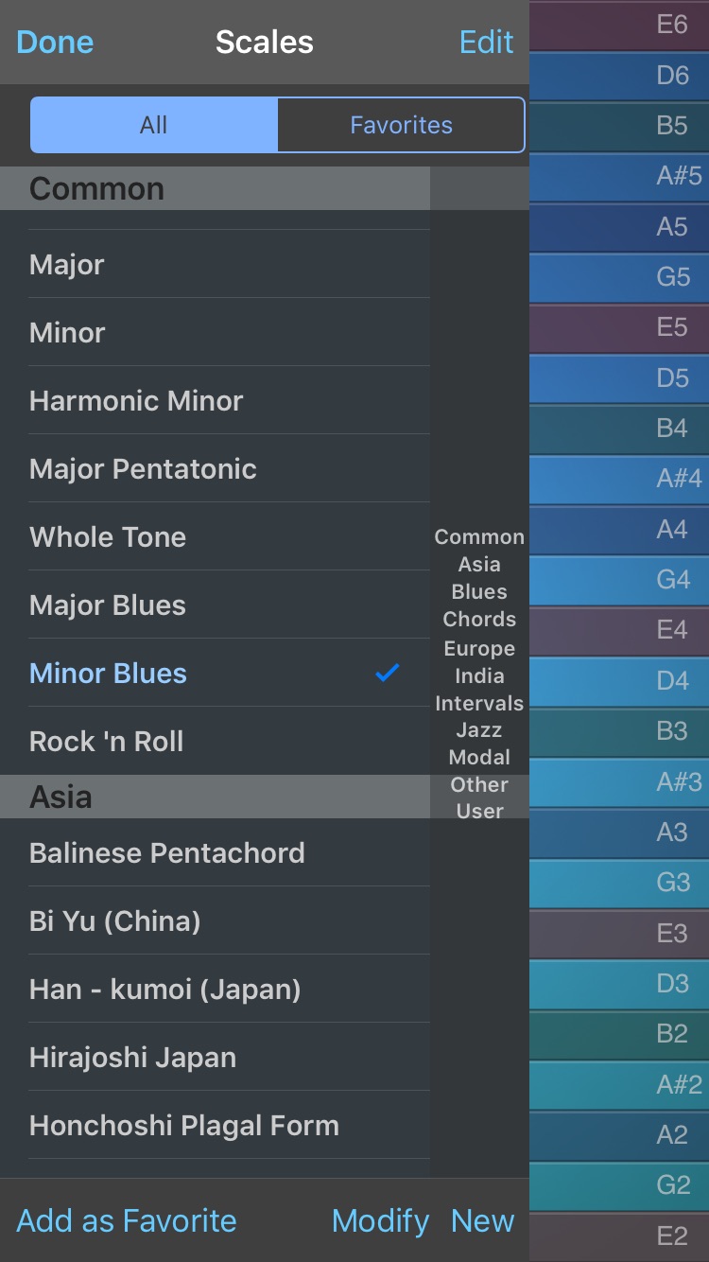
Task: Create a New scale
Action: [x=482, y=1220]
